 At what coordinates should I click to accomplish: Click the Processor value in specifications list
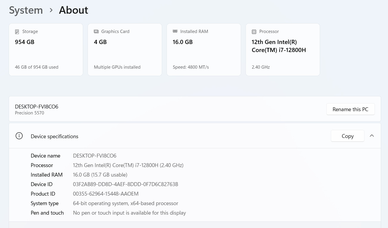click(x=128, y=165)
